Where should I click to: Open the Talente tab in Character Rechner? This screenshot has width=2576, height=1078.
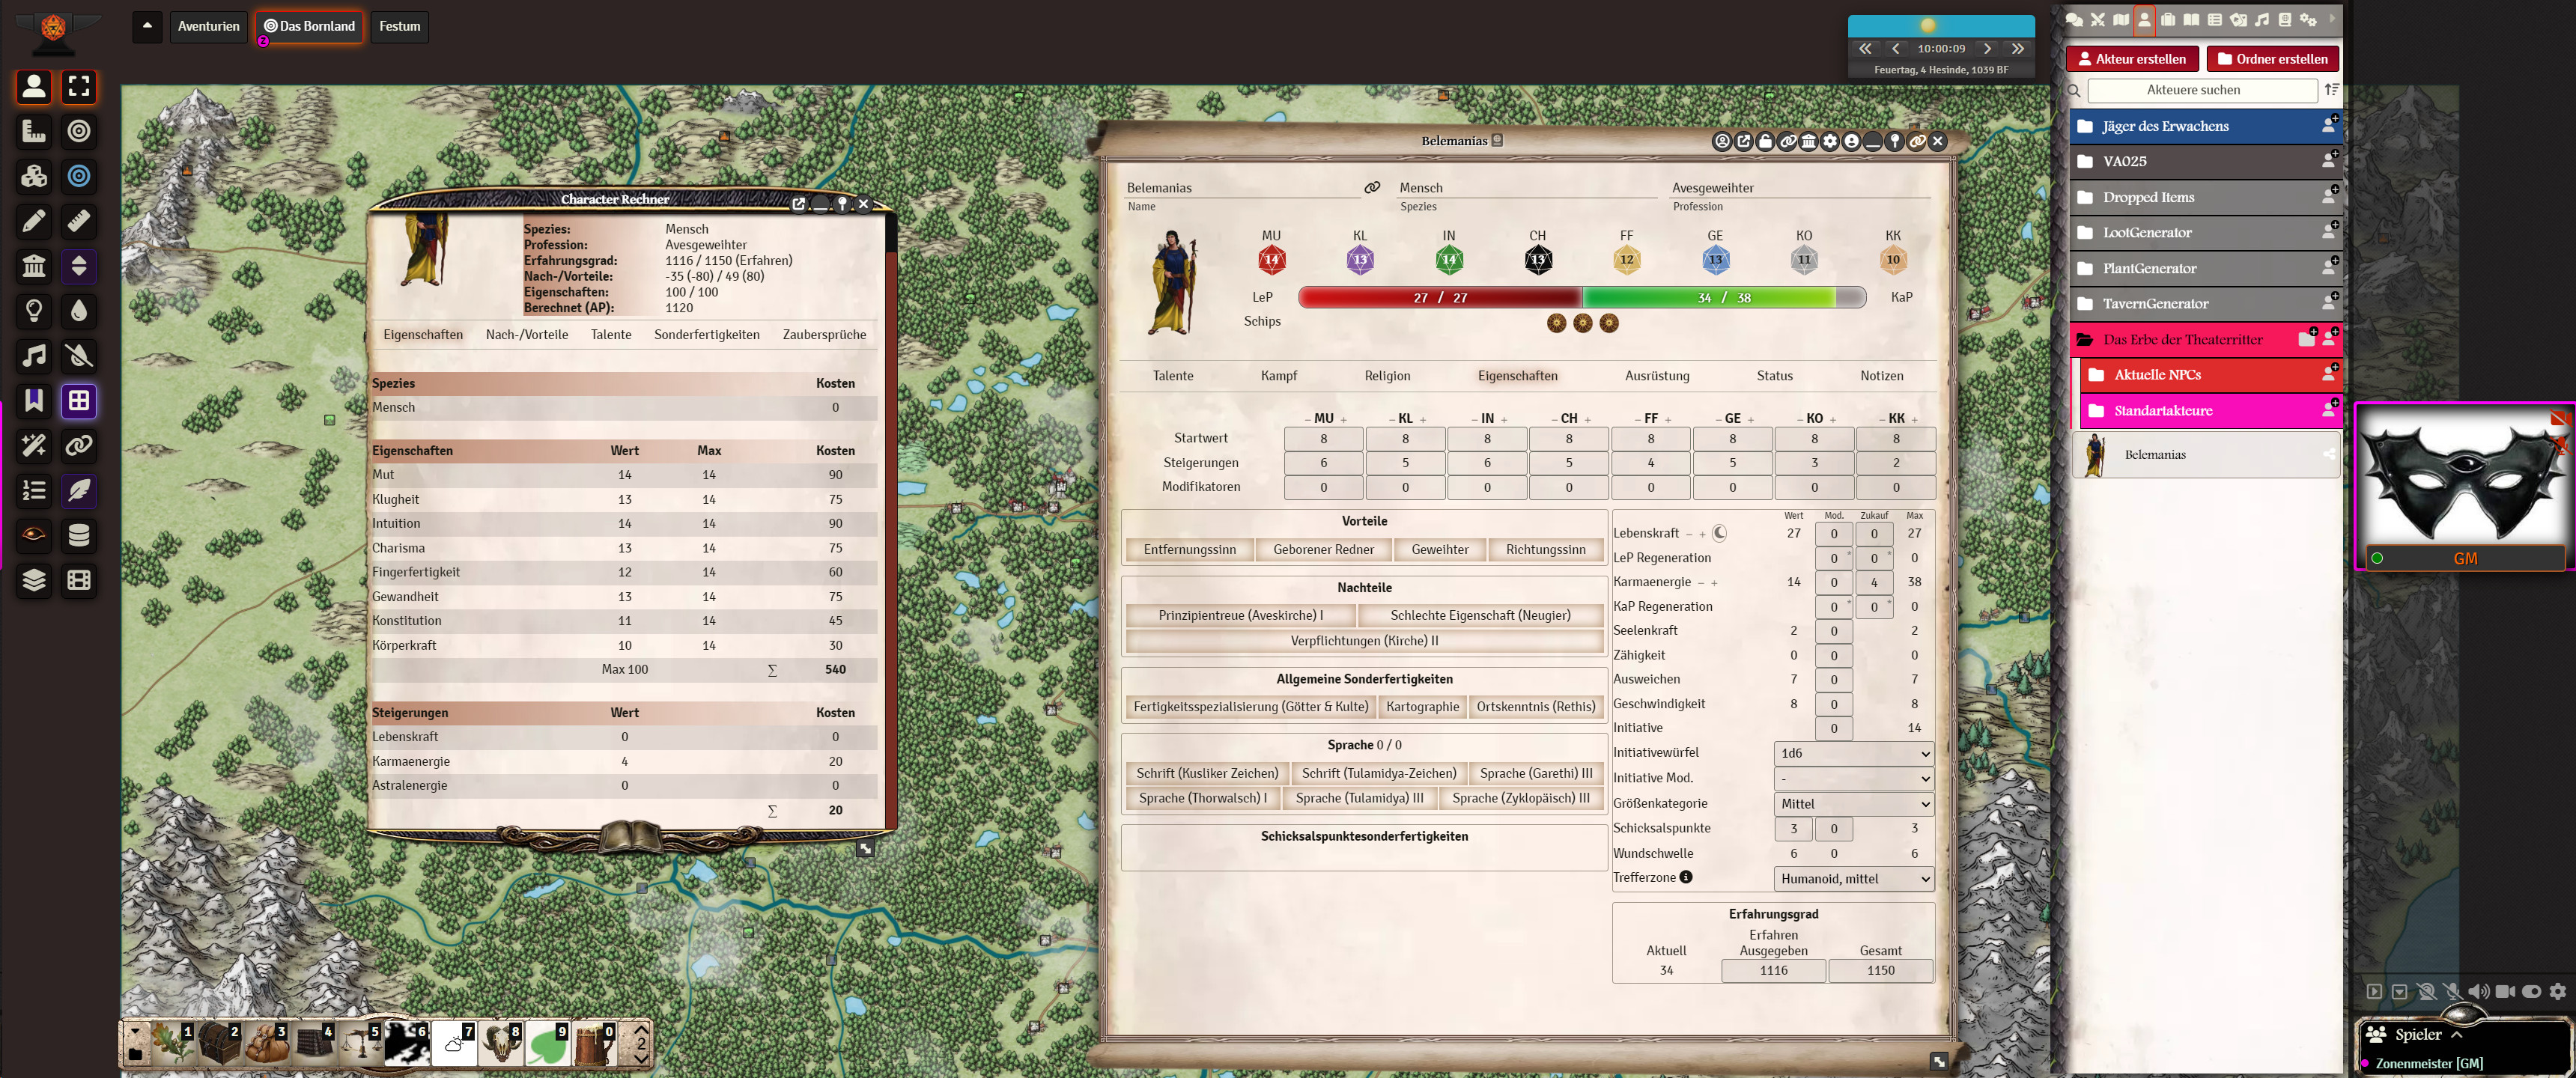(x=610, y=335)
